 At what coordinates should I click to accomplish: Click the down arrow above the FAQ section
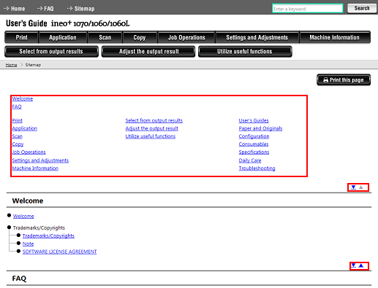click(x=353, y=265)
